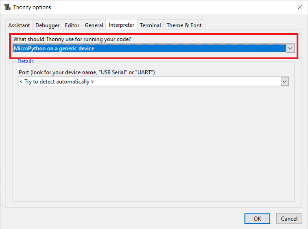Cancel the options dialog

[289, 219]
